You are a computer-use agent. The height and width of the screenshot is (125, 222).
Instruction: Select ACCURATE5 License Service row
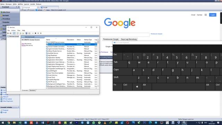(x=71, y=44)
